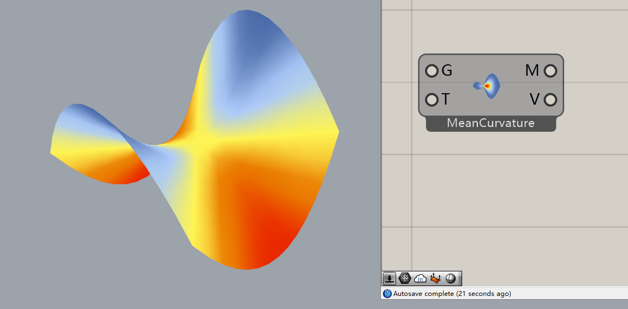Select the MeanCurvature name label
The height and width of the screenshot is (309, 628).
pos(491,123)
